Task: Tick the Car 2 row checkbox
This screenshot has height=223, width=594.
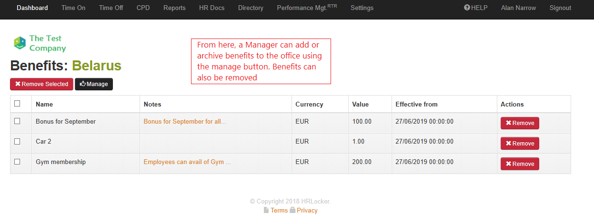Action: 17,141
